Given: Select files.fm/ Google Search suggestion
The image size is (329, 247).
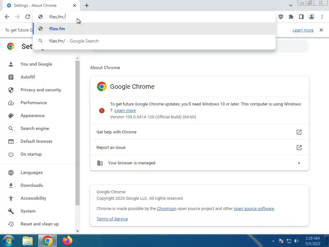Looking at the screenshot, I should [x=154, y=41].
